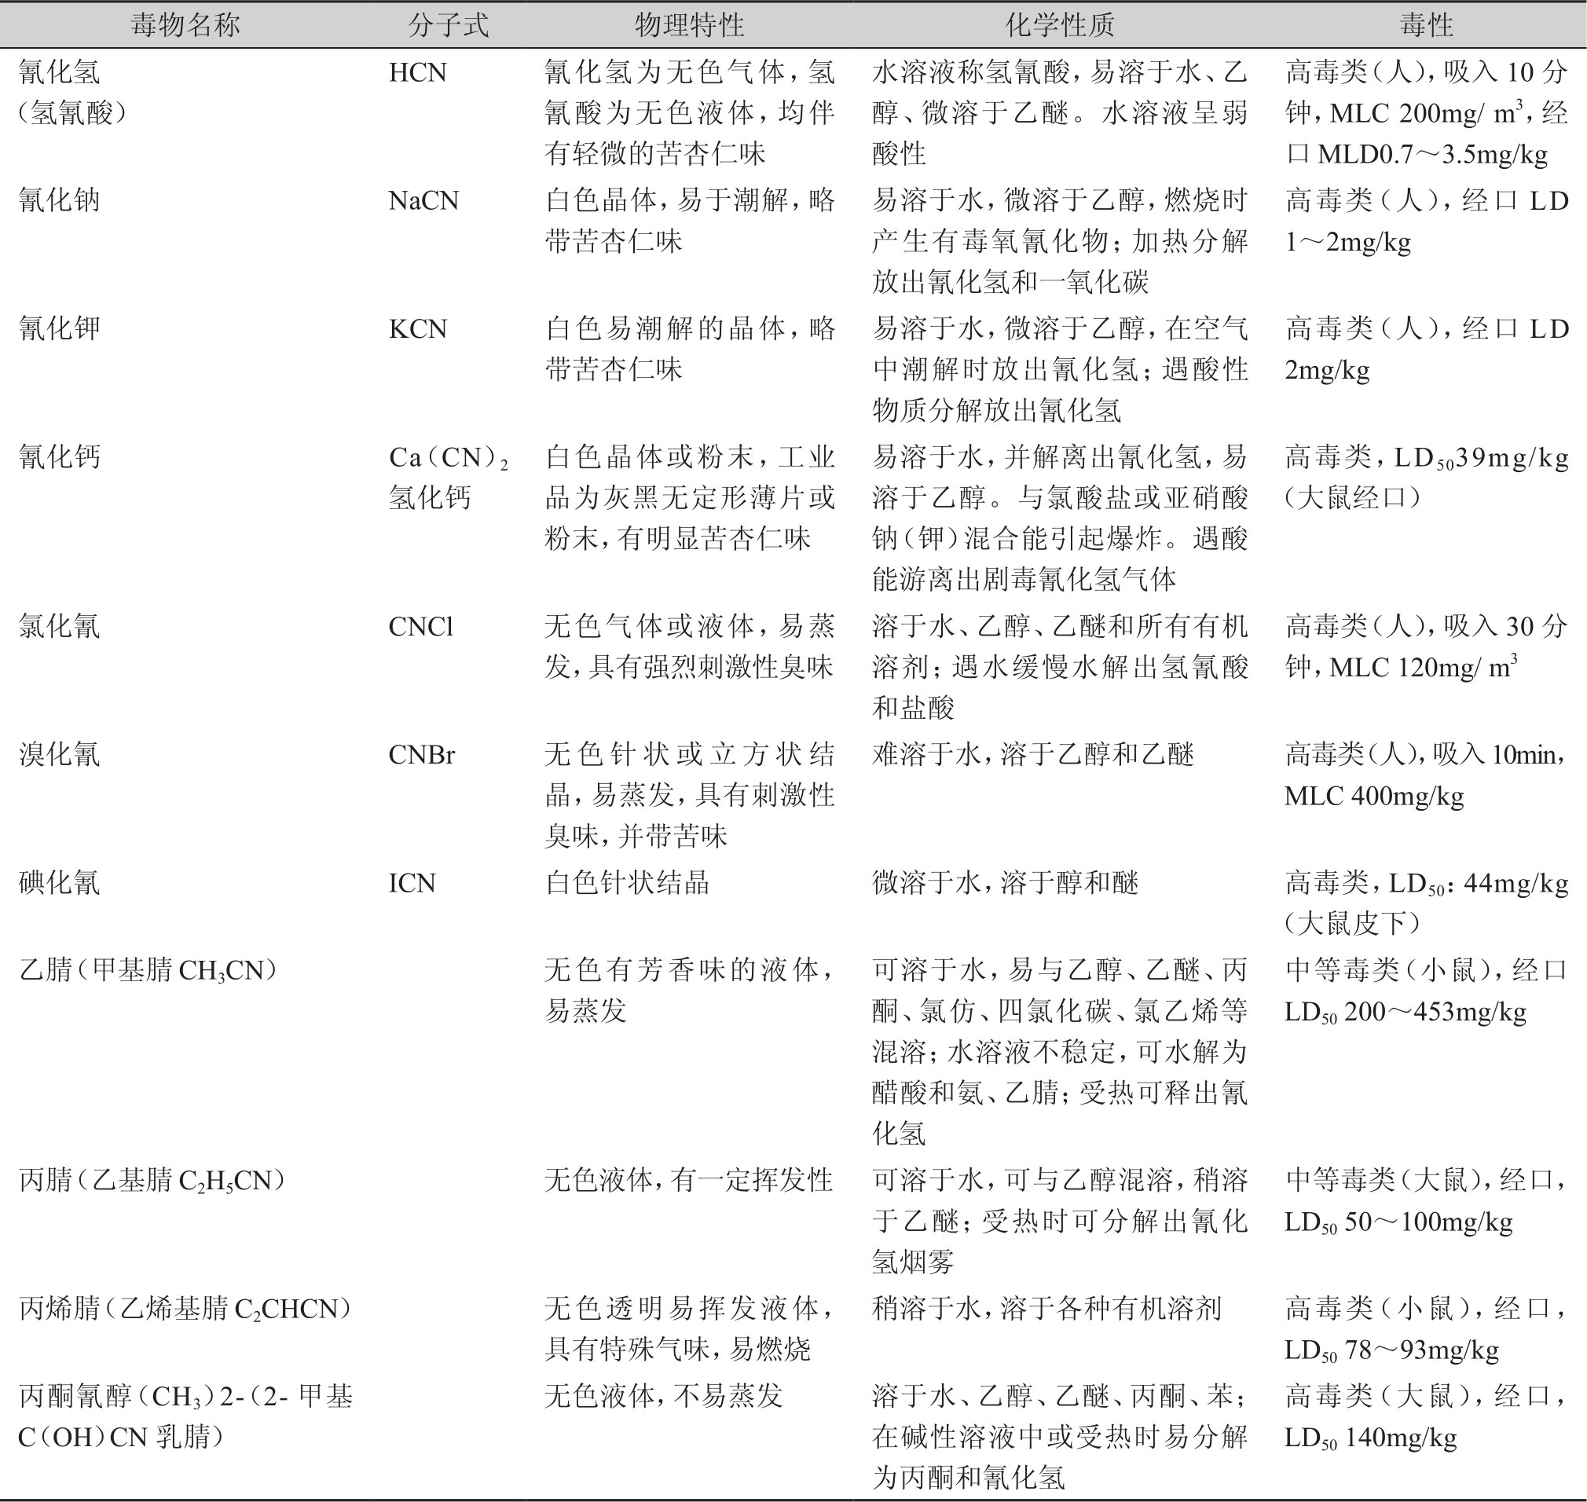The width and height of the screenshot is (1587, 1502).
Task: Click the 放出氰化氢和一氧化碳 text
Action: [1010, 282]
